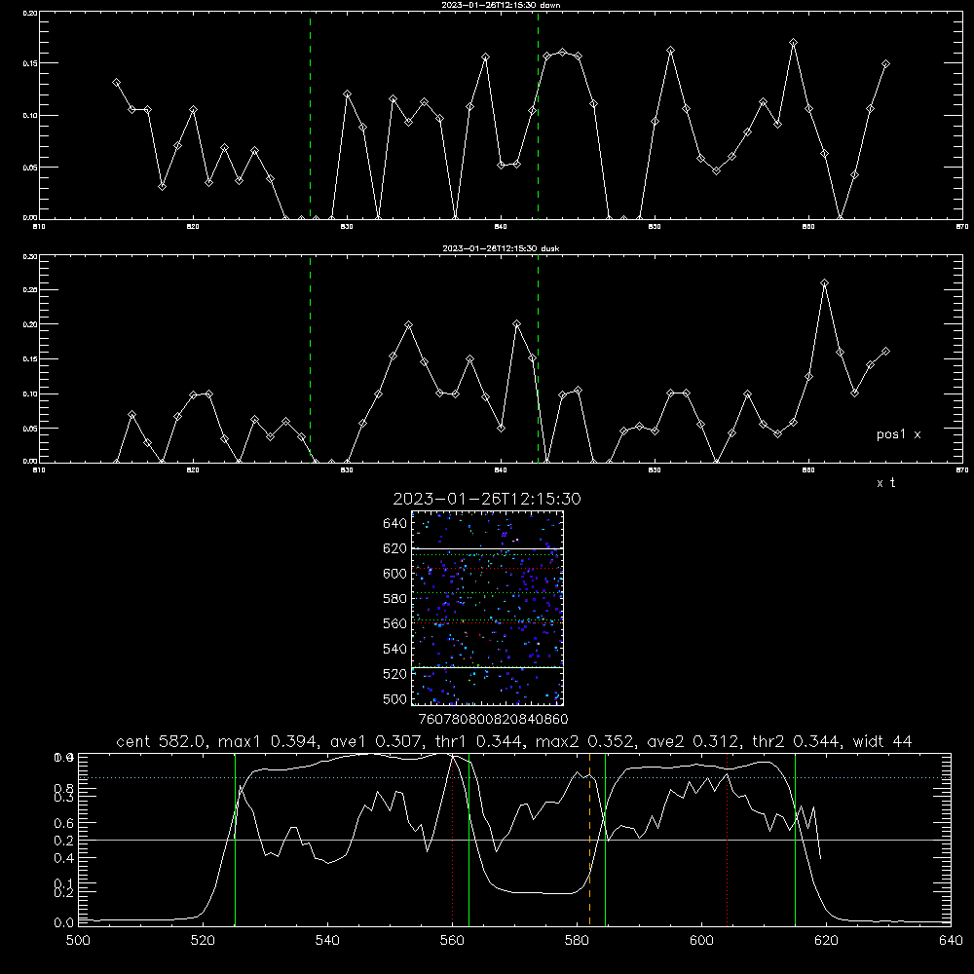Click the "600" x-axis label of bottom plot
The image size is (974, 974).
click(702, 941)
